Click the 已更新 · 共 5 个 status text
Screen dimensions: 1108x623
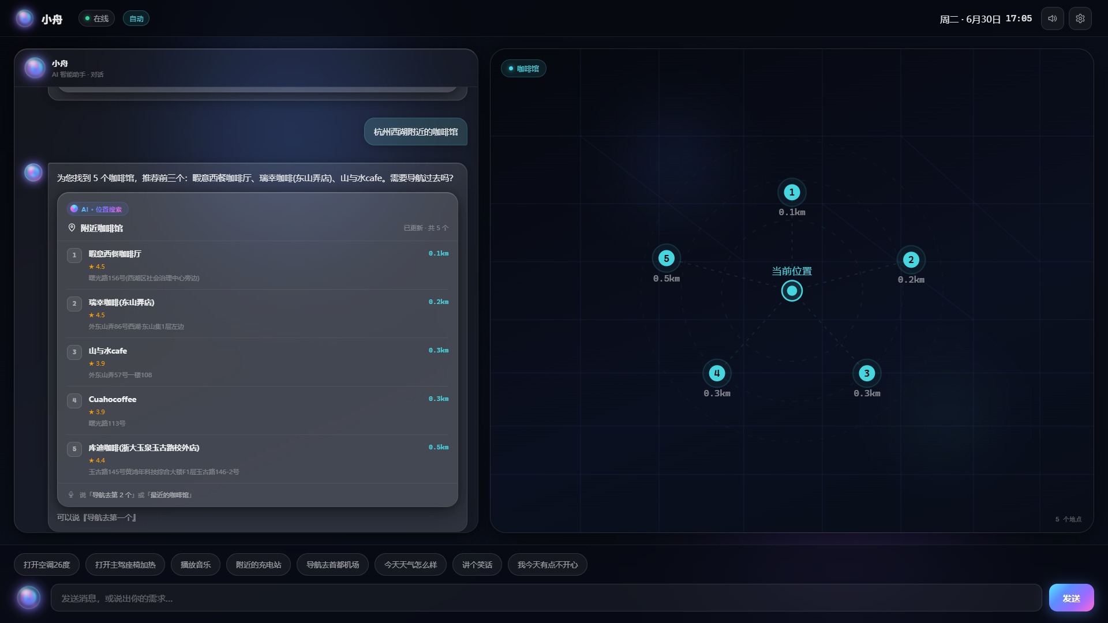[426, 228]
